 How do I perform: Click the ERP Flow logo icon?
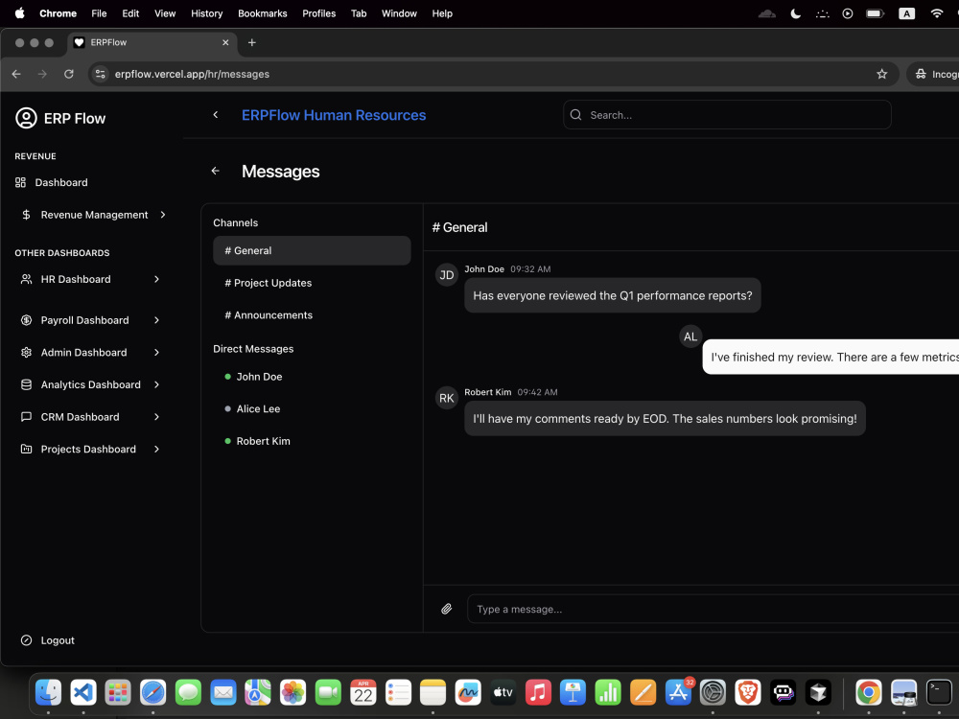26,118
